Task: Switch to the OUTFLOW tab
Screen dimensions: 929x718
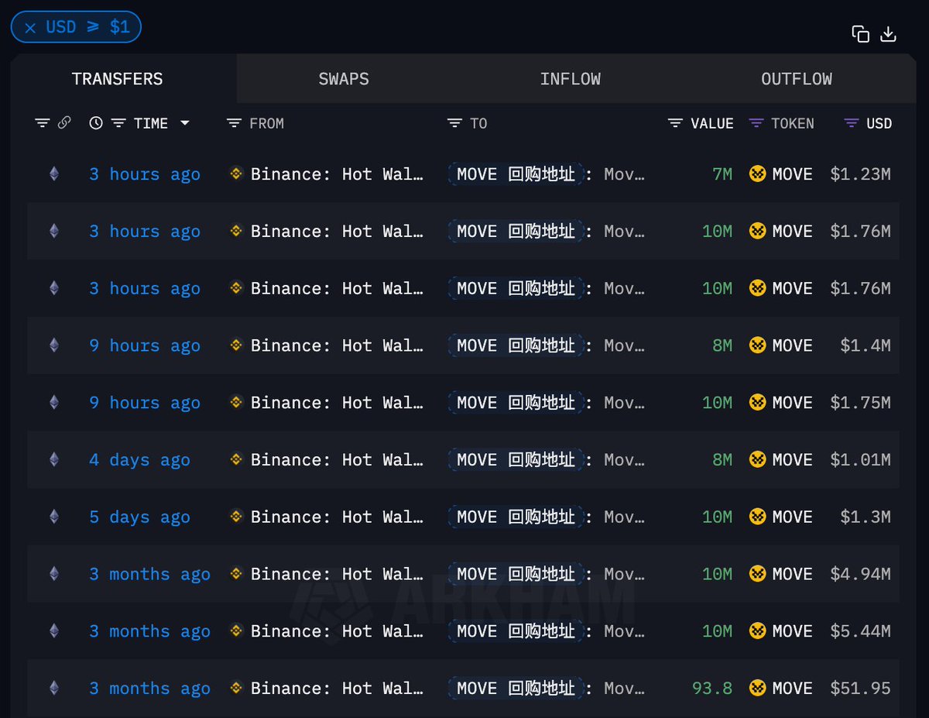Action: pyautogui.click(x=797, y=79)
